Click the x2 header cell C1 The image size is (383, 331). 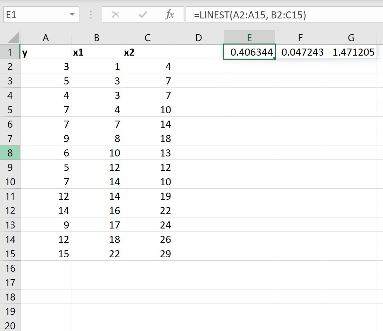pos(147,52)
